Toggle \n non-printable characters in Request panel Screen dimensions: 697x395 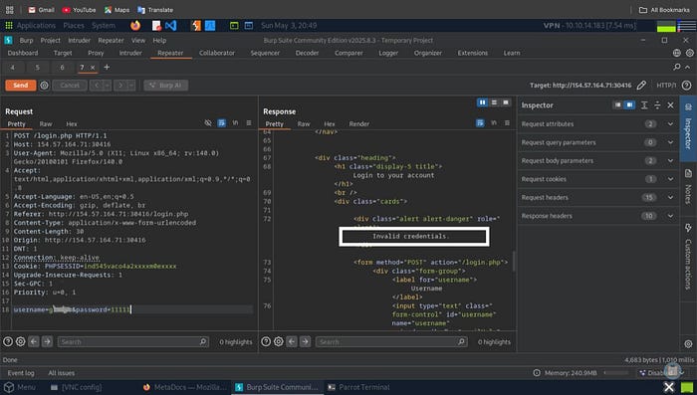tap(235, 123)
